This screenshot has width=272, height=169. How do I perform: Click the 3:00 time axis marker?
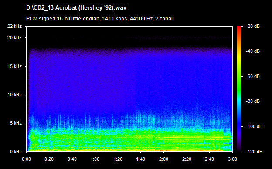232,159
